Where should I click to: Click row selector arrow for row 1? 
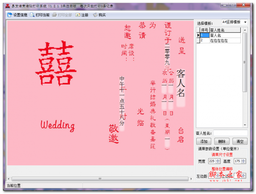(x=198, y=35)
